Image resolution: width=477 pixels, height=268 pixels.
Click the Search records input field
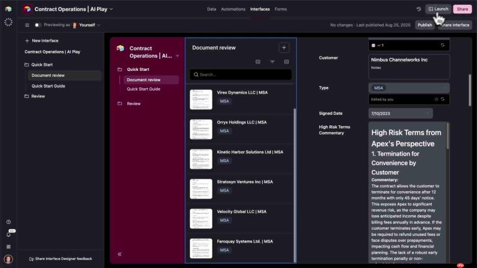point(240,74)
